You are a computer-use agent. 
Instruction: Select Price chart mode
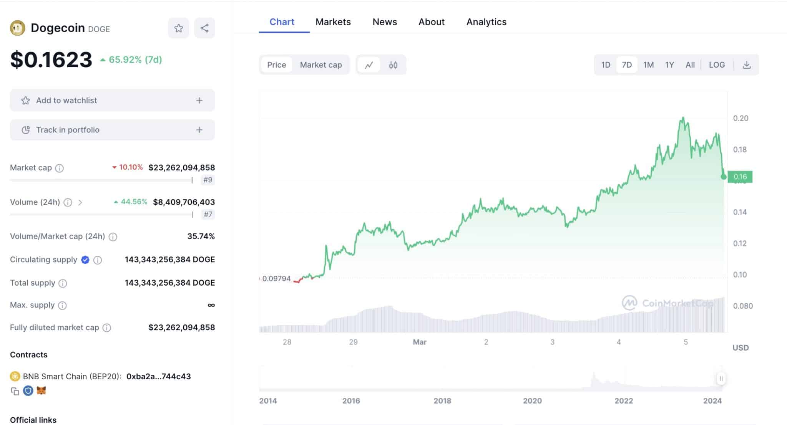point(277,64)
